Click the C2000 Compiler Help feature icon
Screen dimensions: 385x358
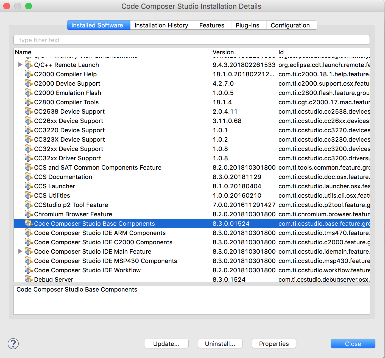click(x=29, y=74)
